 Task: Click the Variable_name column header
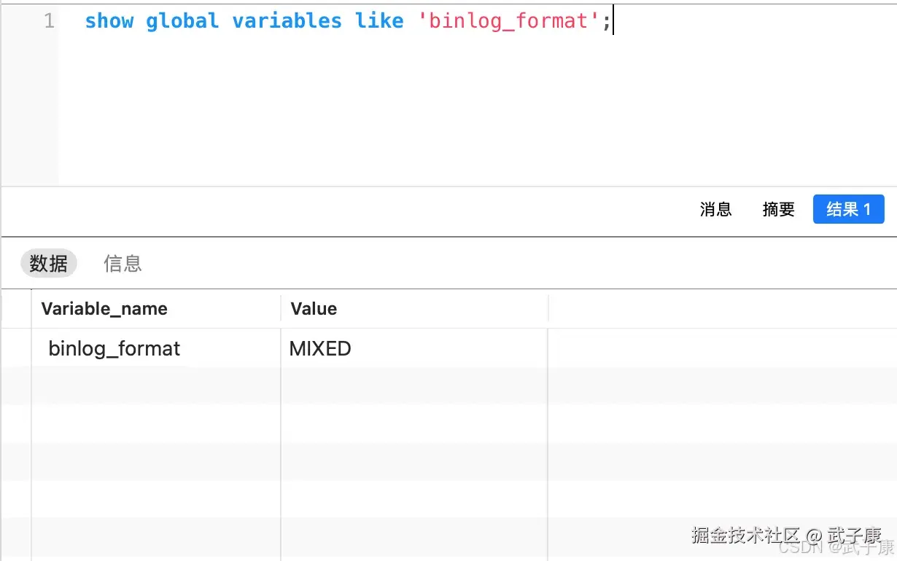pyautogui.click(x=104, y=309)
